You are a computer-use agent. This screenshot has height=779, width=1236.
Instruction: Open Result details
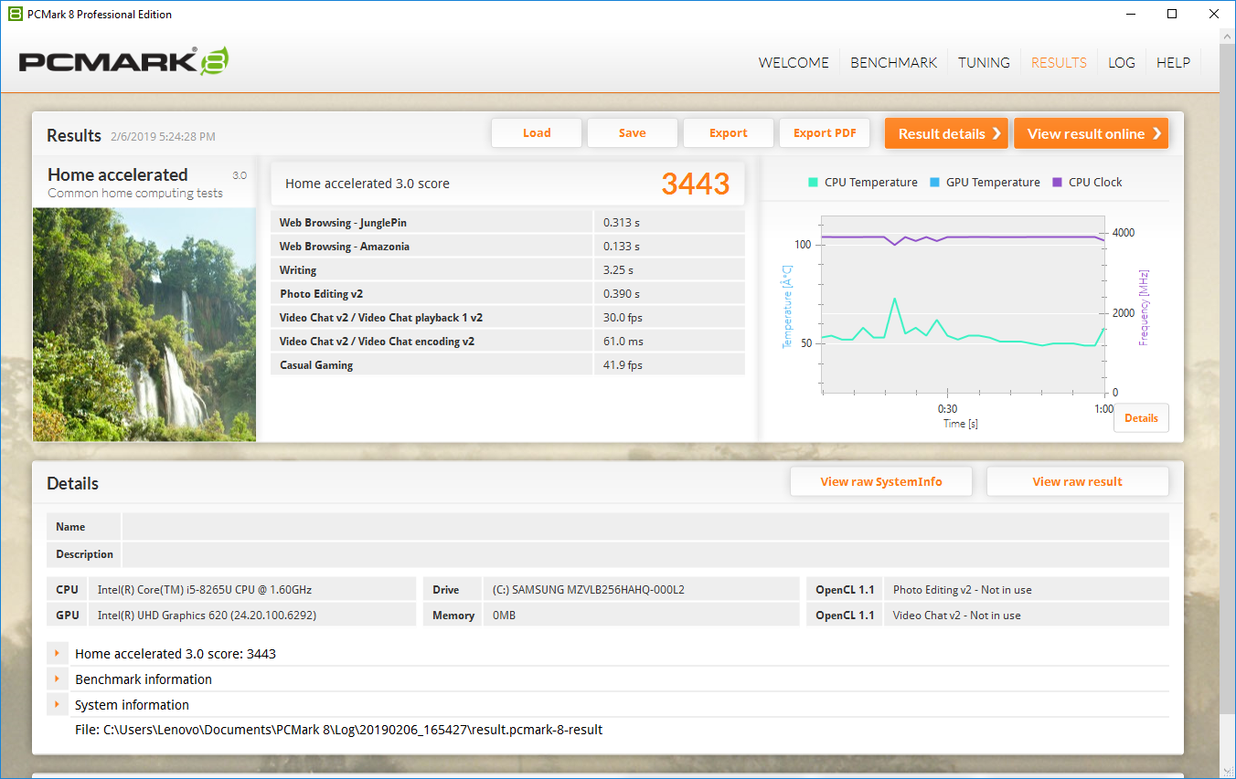click(946, 133)
